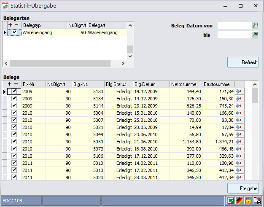This screenshot has width=264, height=207.
Task: Deselect all with minus in Belegarten header
Action: (16, 25)
